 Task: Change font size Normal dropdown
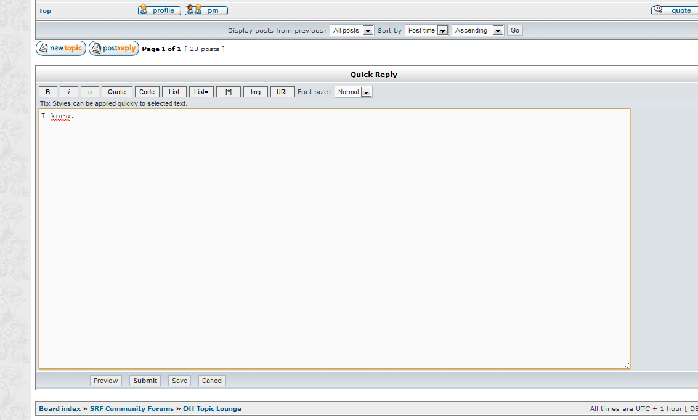tap(354, 92)
